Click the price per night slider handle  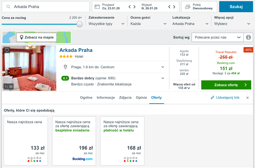[79, 24]
